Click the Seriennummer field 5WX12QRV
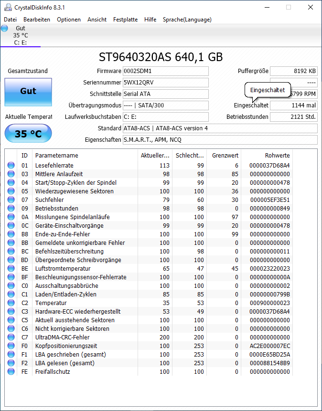 tap(166, 82)
